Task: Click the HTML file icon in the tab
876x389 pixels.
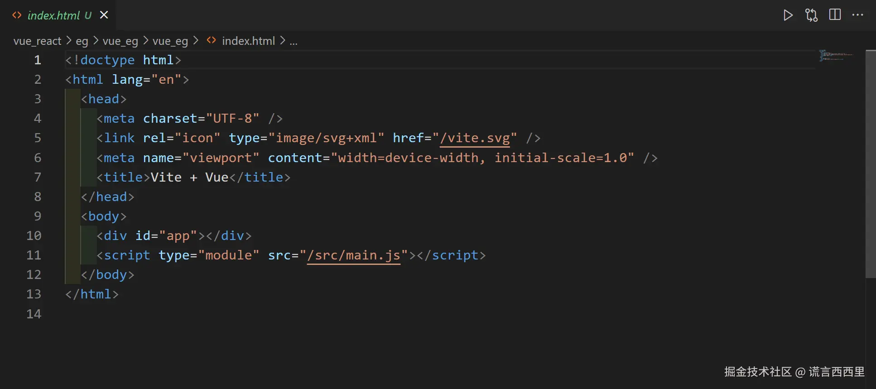Action: point(17,15)
